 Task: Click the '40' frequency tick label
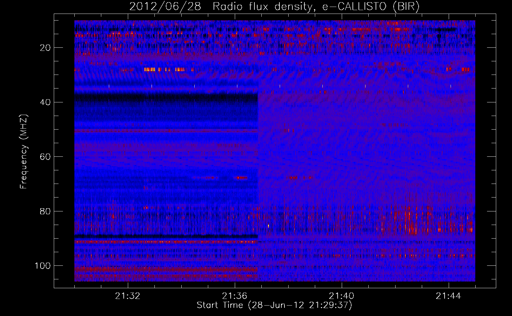(46, 102)
